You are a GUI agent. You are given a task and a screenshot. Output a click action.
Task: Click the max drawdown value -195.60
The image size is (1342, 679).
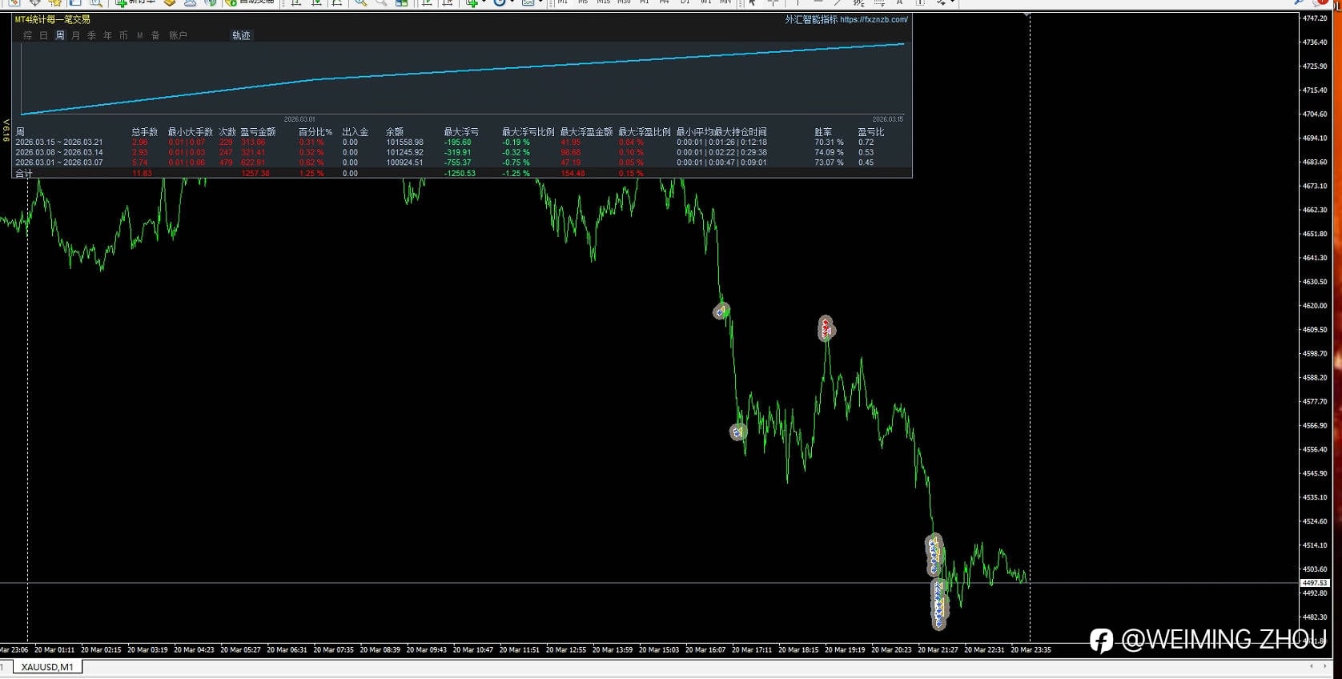tap(458, 143)
